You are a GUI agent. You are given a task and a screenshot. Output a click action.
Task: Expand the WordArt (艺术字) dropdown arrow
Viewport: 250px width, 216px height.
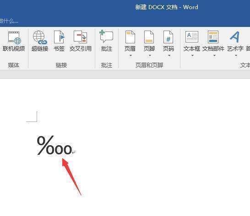(236, 56)
